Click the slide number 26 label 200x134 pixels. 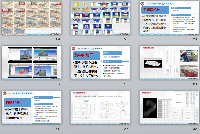[x=126, y=84]
